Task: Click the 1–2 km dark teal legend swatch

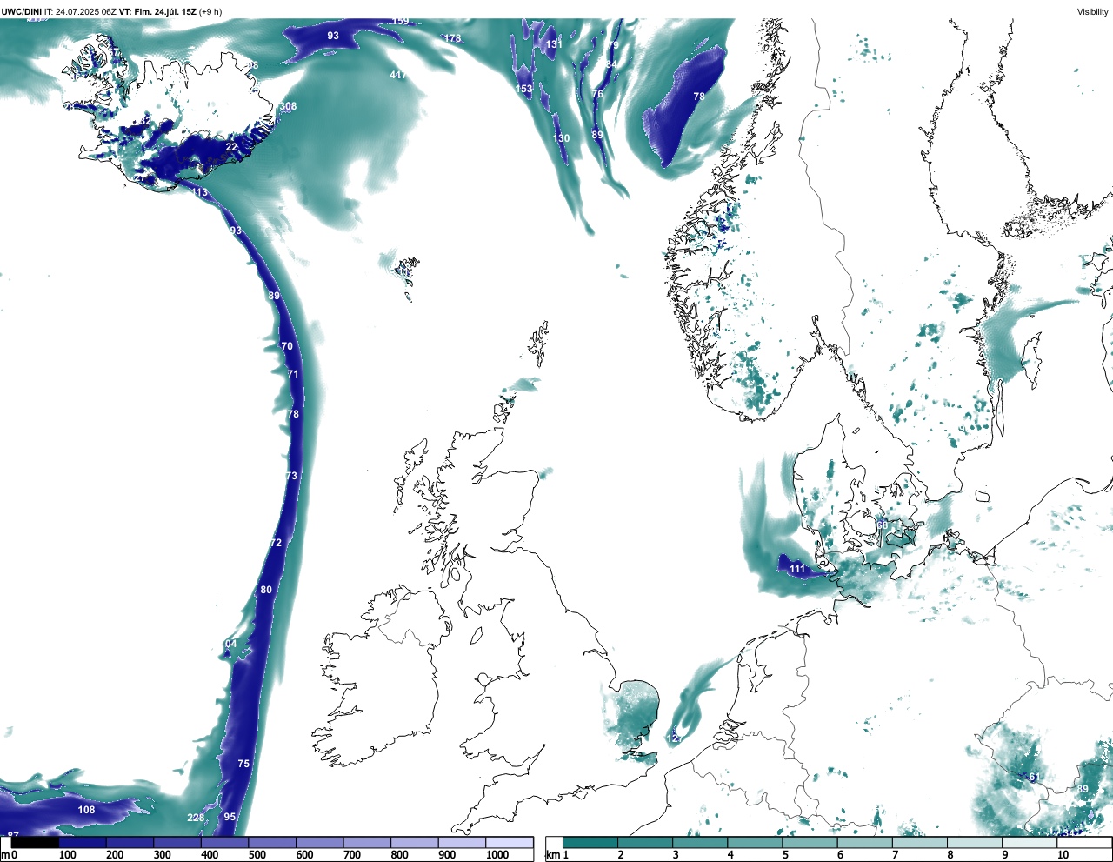Action: 590,842
